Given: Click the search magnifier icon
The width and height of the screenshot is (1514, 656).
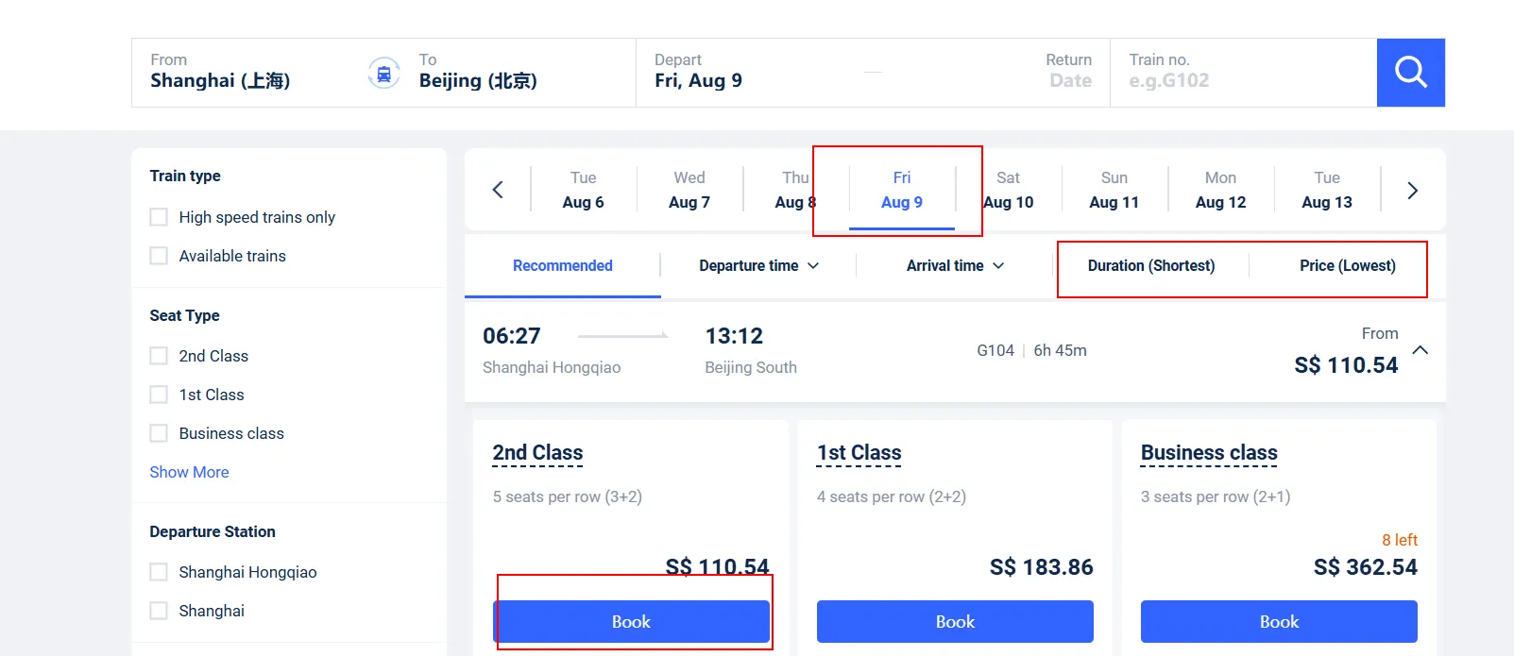Looking at the screenshot, I should pyautogui.click(x=1410, y=72).
